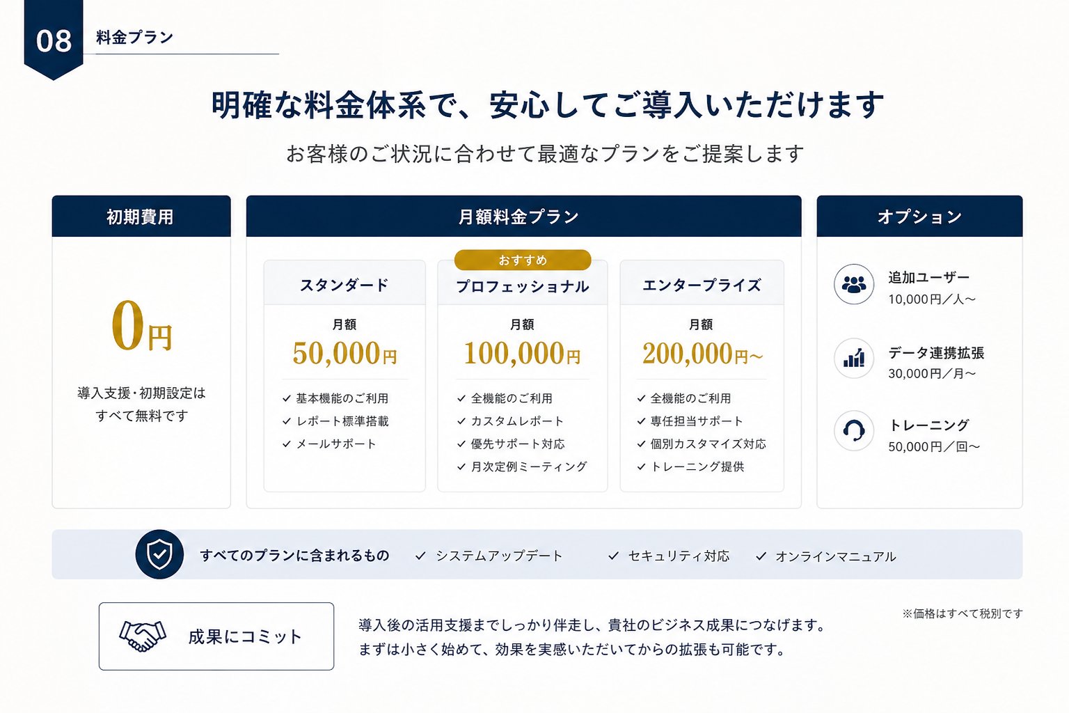Select the 月額料金プラン header

523,217
